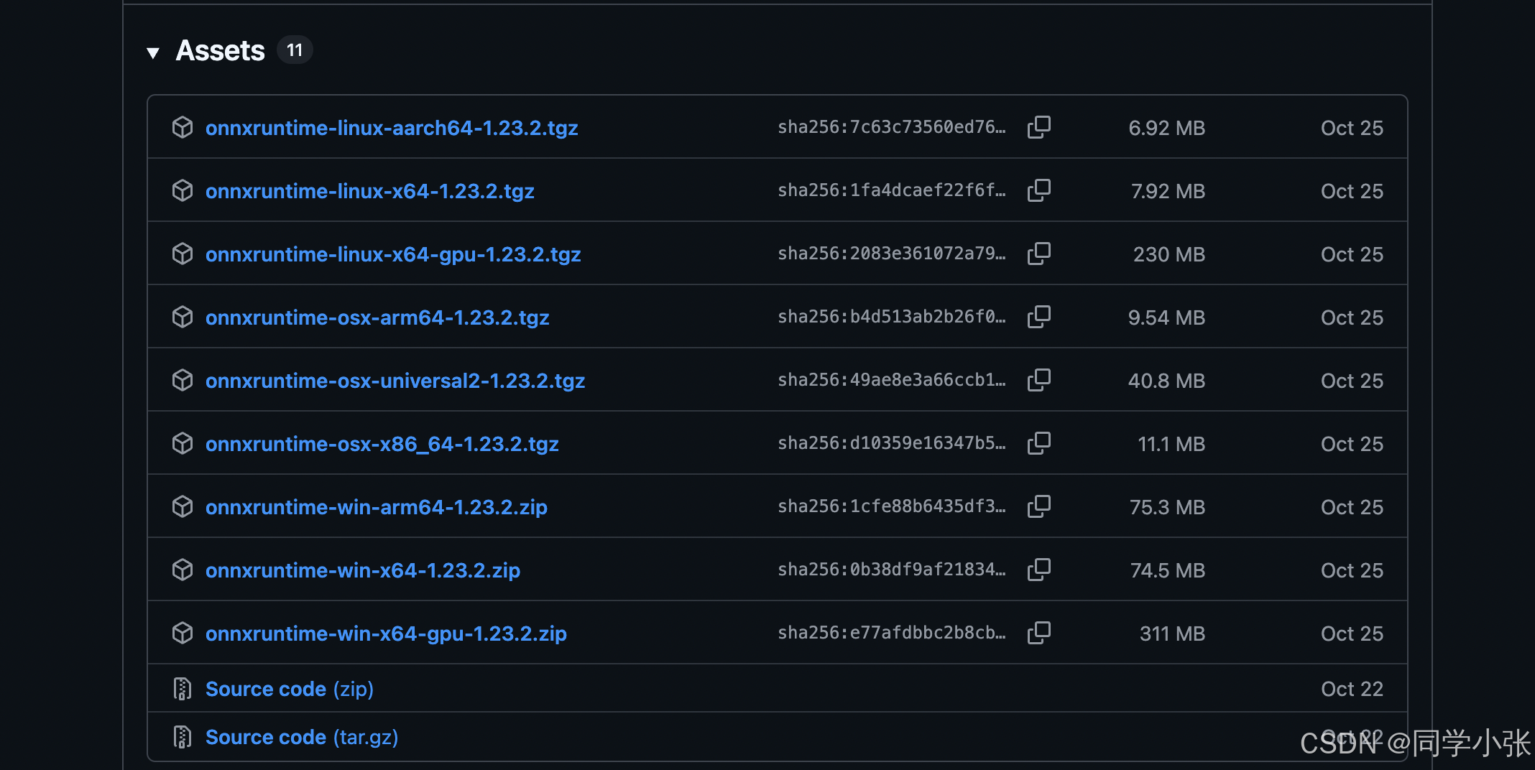The width and height of the screenshot is (1535, 770).
Task: Click the 7.92 MB file size
Action: [1168, 191]
